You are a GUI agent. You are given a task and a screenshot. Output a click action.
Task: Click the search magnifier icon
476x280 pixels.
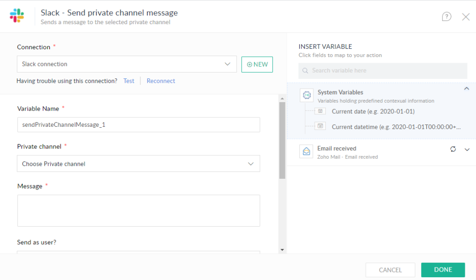tap(305, 71)
